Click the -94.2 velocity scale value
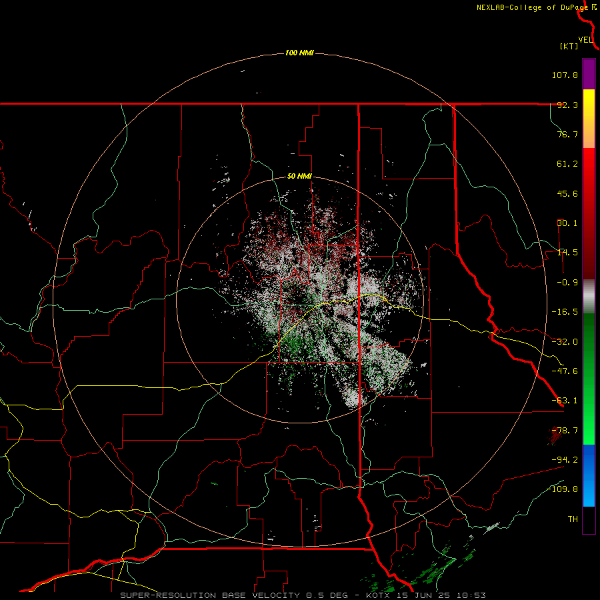 565,460
